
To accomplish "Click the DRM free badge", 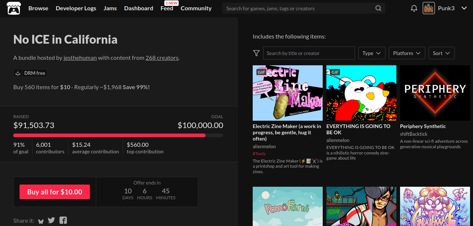I will [31, 73].
